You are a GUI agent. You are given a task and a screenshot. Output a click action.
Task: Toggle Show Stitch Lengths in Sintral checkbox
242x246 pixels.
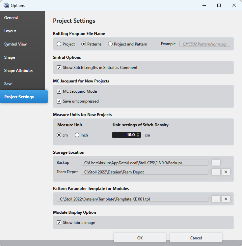(x=59, y=68)
